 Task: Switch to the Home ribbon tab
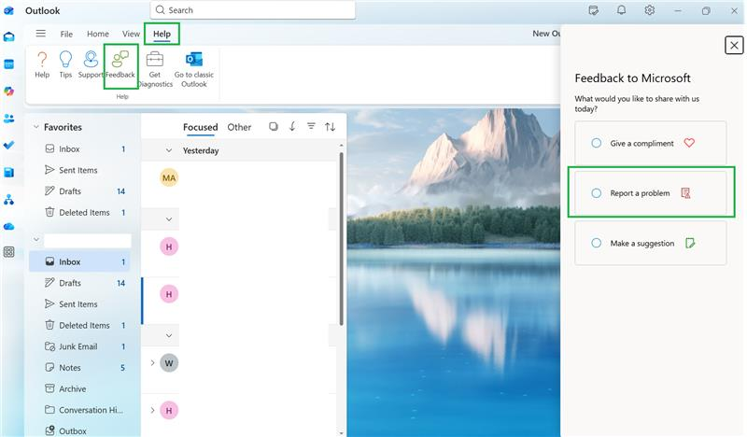click(x=98, y=34)
